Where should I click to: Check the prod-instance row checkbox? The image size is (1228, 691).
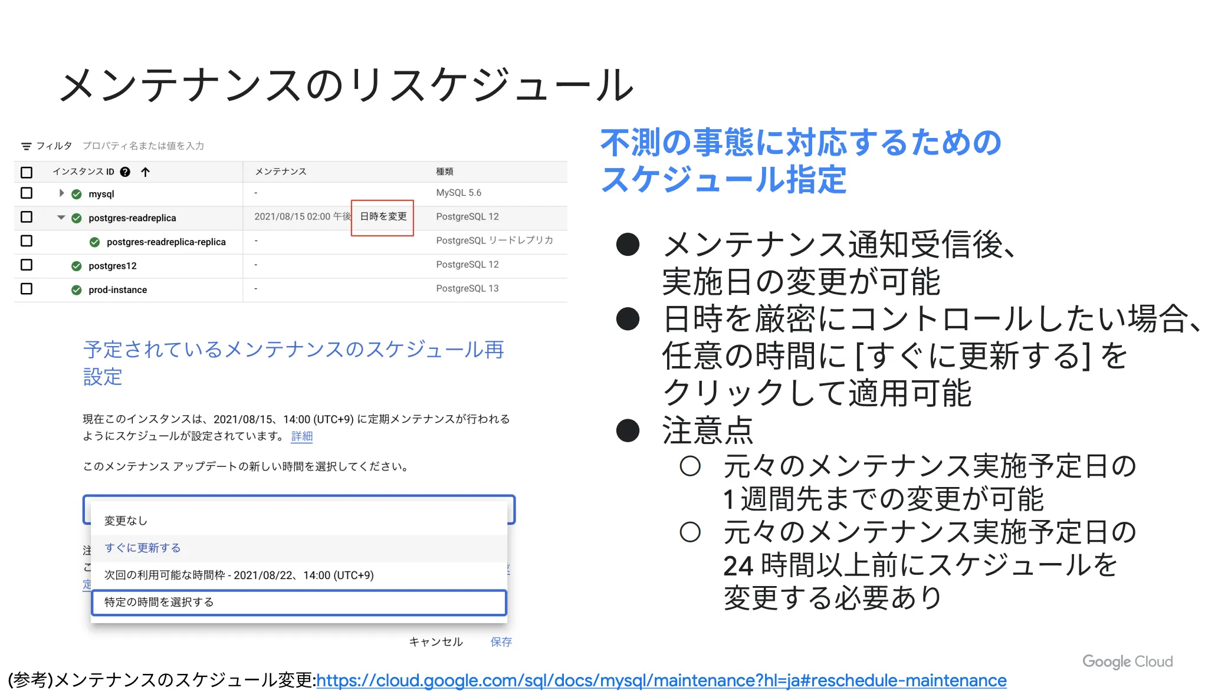pos(27,289)
